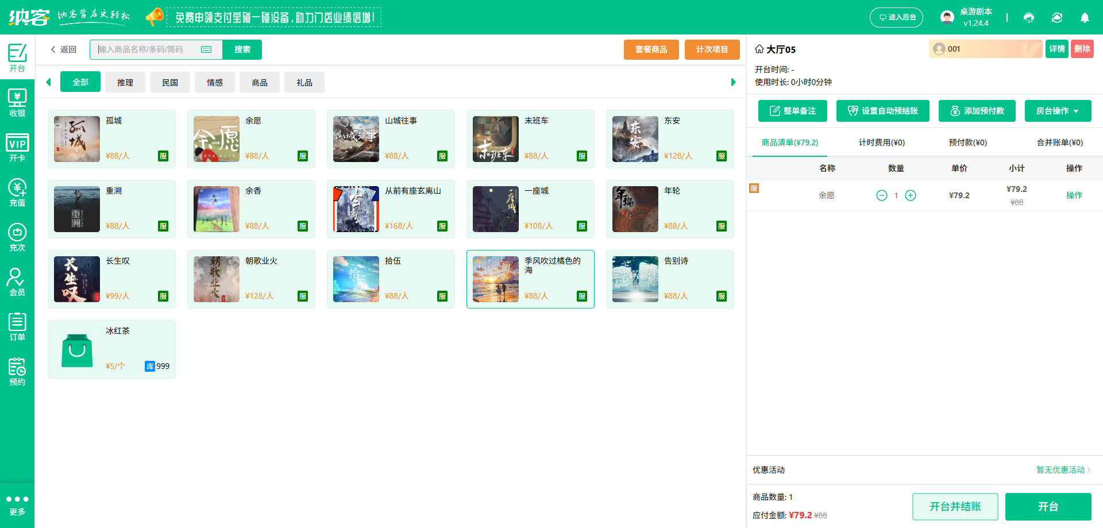
Task: Click the user avatar in header
Action: tap(947, 17)
